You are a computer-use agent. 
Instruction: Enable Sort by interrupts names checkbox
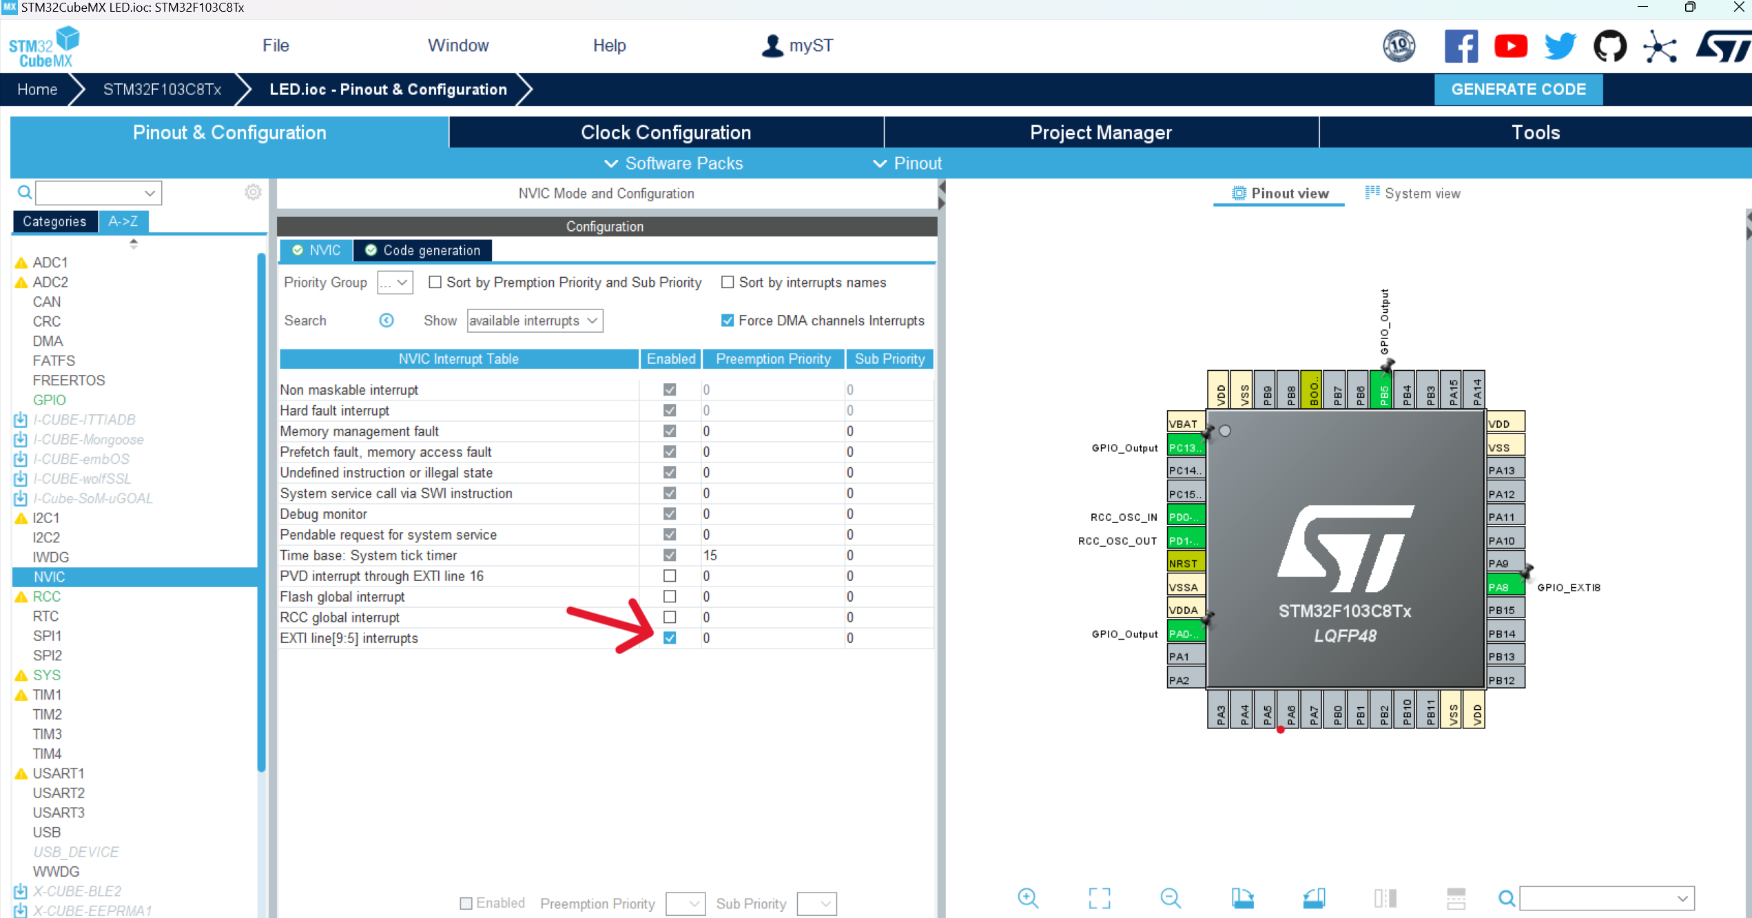728,283
